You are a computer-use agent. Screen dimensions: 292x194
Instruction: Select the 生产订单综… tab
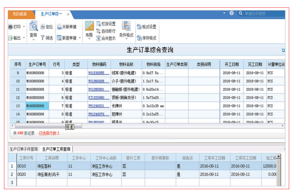tap(51, 14)
